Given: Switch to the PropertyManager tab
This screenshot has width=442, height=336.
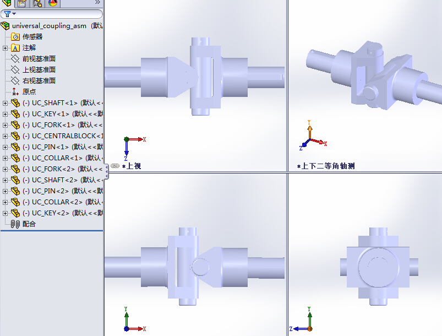Looking at the screenshot, I should [22, 3].
